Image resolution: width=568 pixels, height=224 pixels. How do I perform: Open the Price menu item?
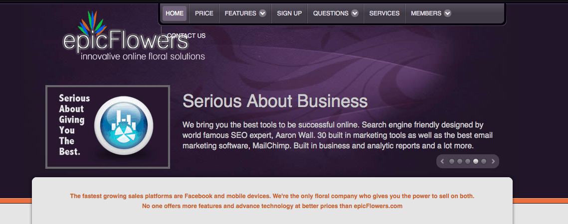pos(204,13)
